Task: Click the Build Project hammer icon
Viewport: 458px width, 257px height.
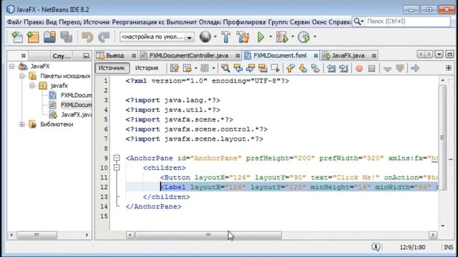Action: tap(226, 37)
